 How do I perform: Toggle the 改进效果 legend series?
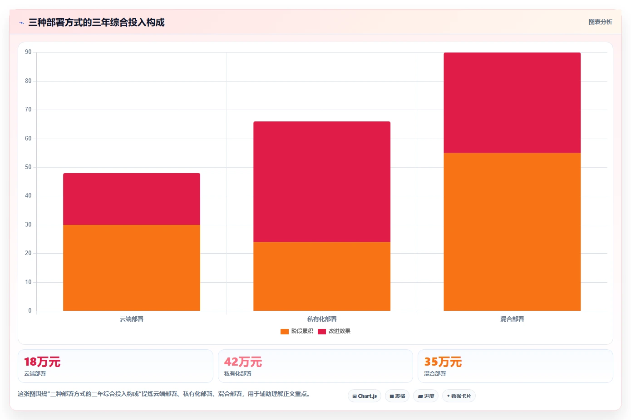(x=334, y=331)
